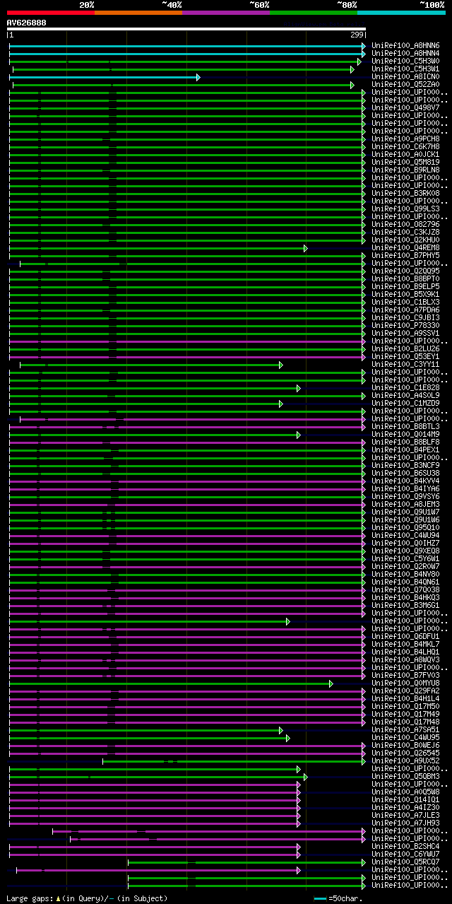Open the UniRef100_Q52ZA0 hit label
452x904 pixels.
(x=405, y=85)
